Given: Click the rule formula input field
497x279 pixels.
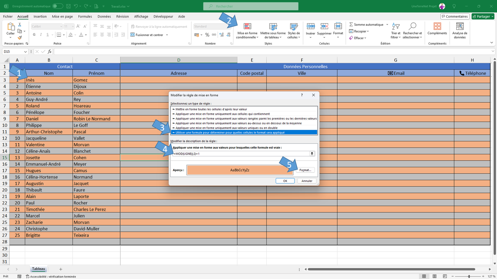Looking at the screenshot, I should (x=241, y=153).
